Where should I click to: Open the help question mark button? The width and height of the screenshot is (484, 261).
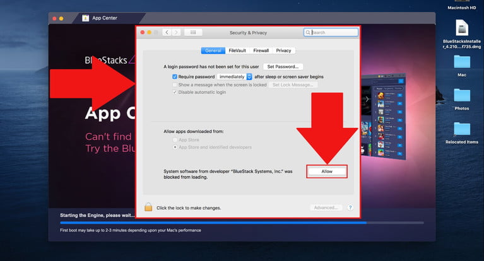(350, 207)
